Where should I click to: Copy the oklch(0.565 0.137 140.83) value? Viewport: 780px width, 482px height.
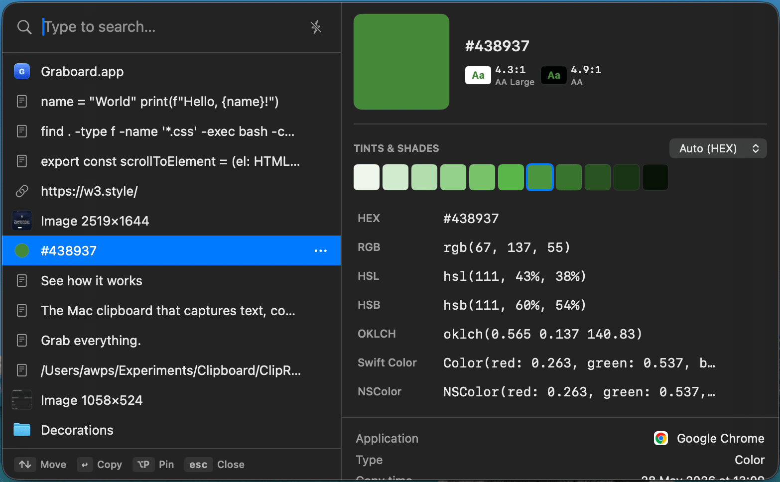[x=543, y=334]
